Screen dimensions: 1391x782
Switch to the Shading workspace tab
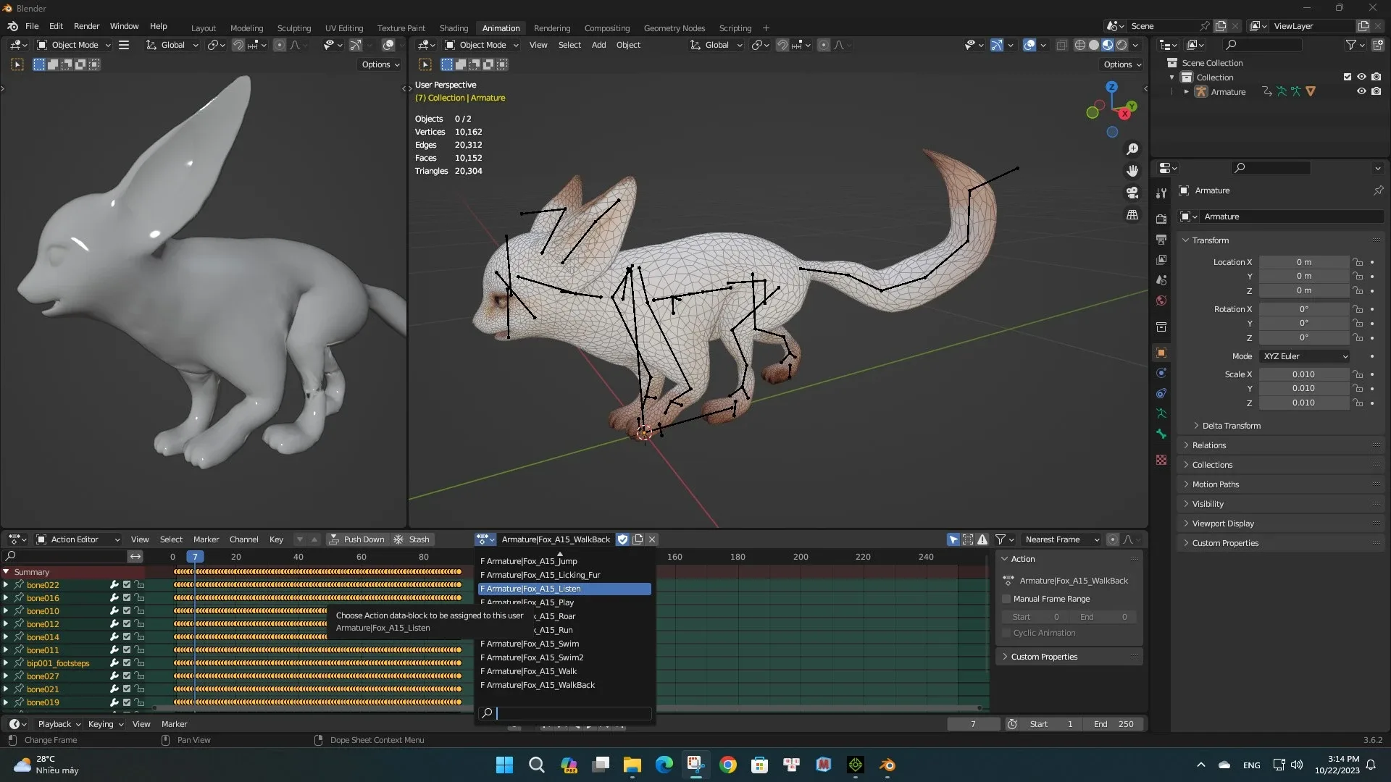pos(454,28)
